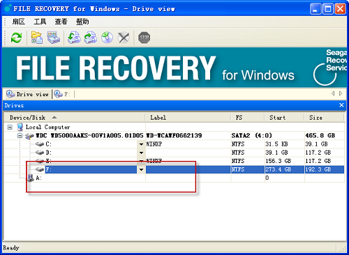This screenshot has width=349, height=255.
Task: Click the drive scan toolbar icon
Action: [x=54, y=38]
